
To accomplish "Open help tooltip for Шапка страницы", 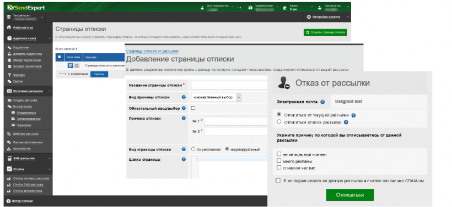I will coord(184,159).
